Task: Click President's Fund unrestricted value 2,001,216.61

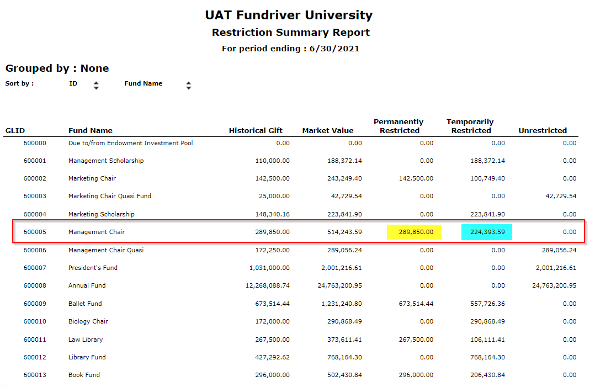Action: (x=556, y=268)
